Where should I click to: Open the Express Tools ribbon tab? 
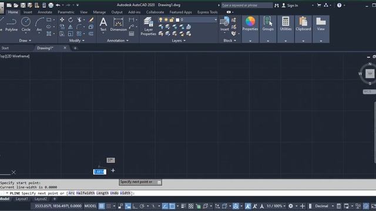tap(207, 12)
